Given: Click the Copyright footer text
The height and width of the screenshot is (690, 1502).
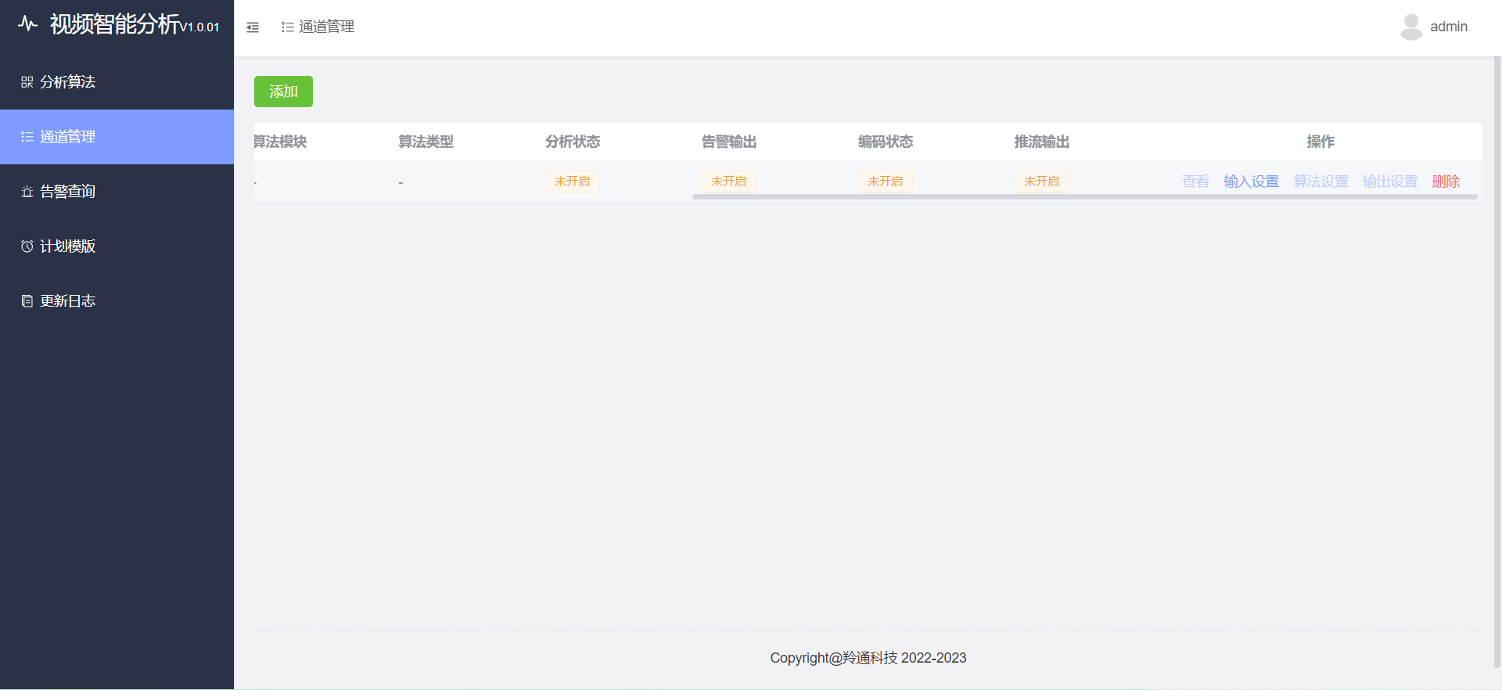Looking at the screenshot, I should pyautogui.click(x=868, y=658).
